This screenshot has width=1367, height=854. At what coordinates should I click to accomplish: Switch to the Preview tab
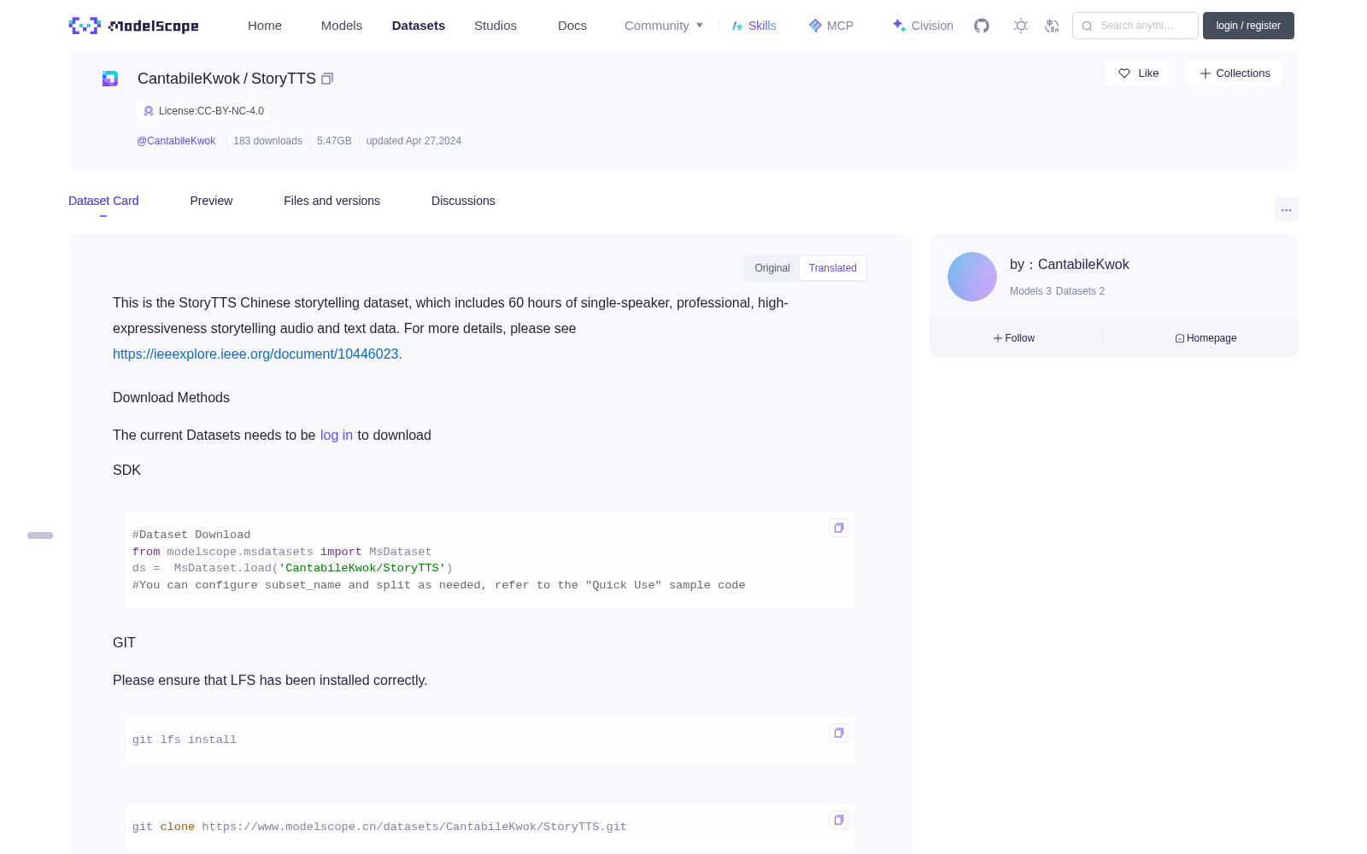[211, 201]
